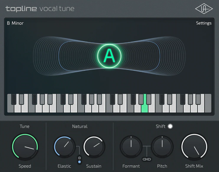Click the glowing A note indicator
Image resolution: width=219 pixels, height=172 pixels.
[x=109, y=56]
